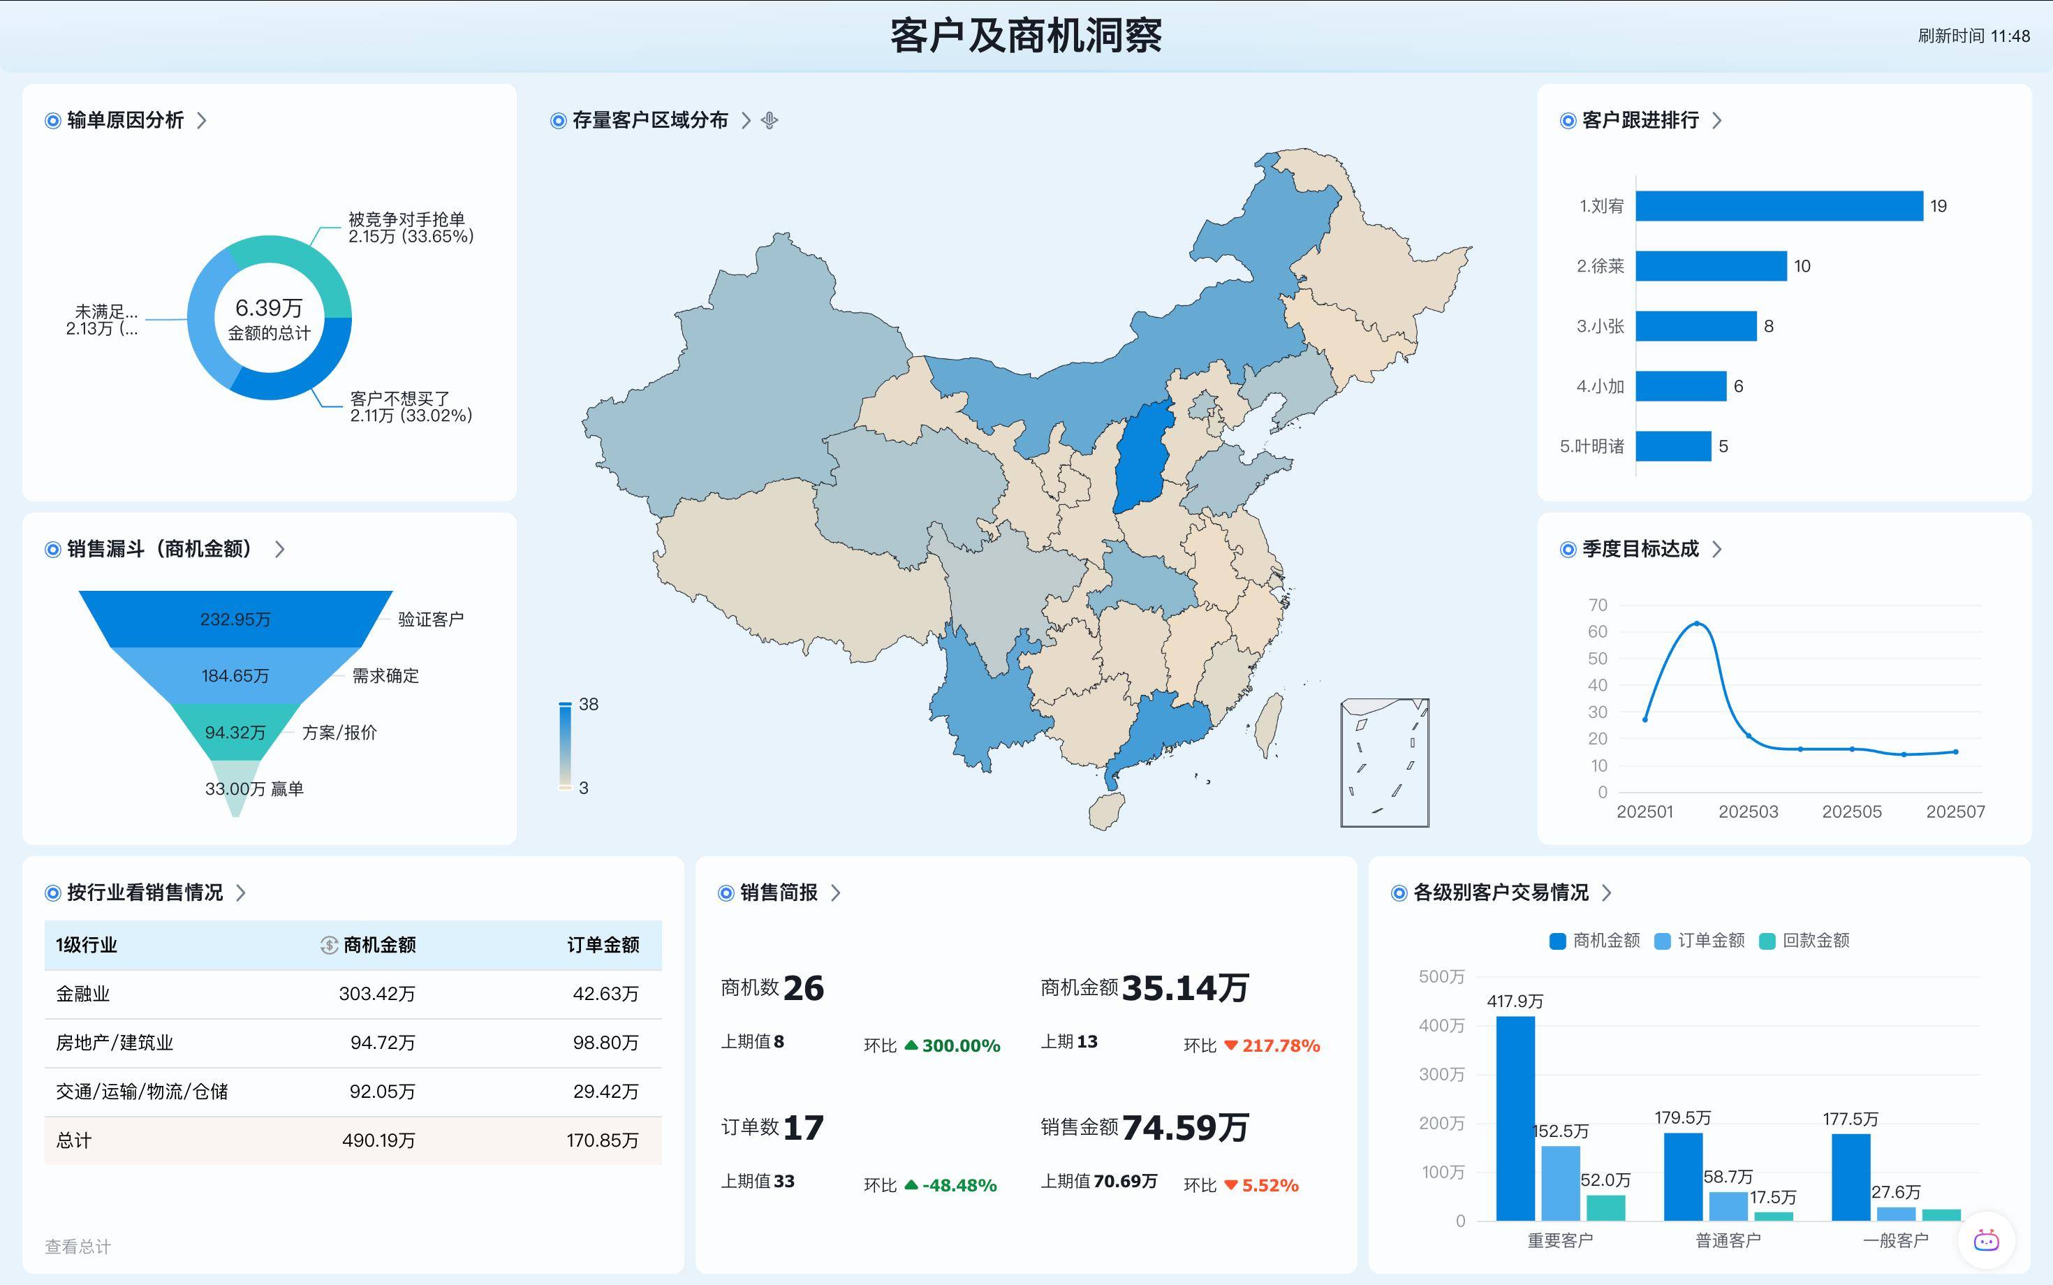Click the coin icon next to 商机金额 header
Screen dimensions: 2053x1285
(x=329, y=945)
